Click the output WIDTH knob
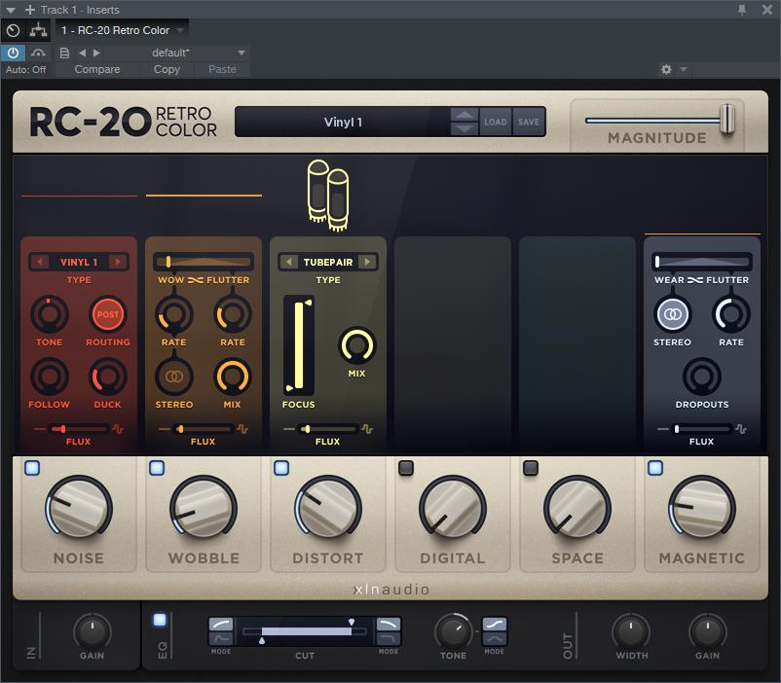Screen dimensions: 781x683 [x=631, y=632]
